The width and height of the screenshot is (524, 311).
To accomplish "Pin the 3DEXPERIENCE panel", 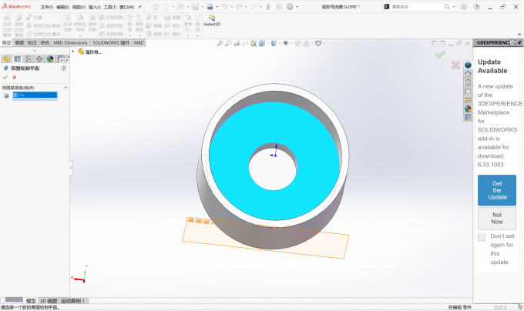I will [519, 42].
